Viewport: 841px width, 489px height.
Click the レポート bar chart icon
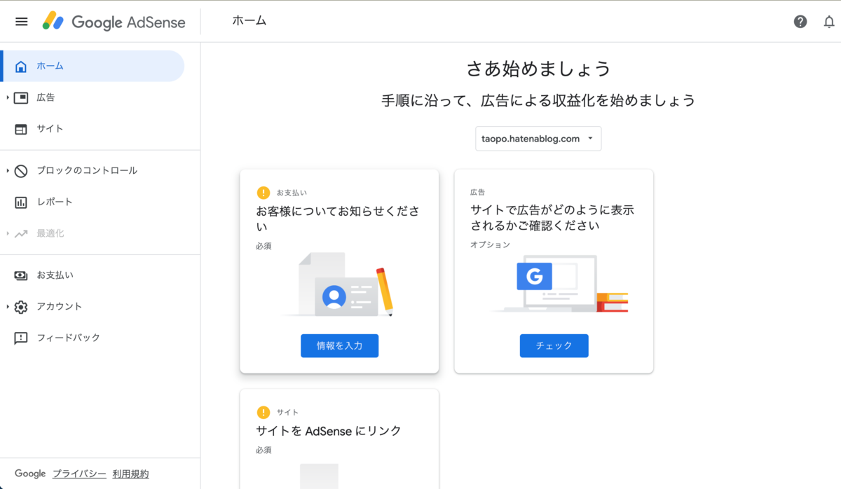pos(21,202)
